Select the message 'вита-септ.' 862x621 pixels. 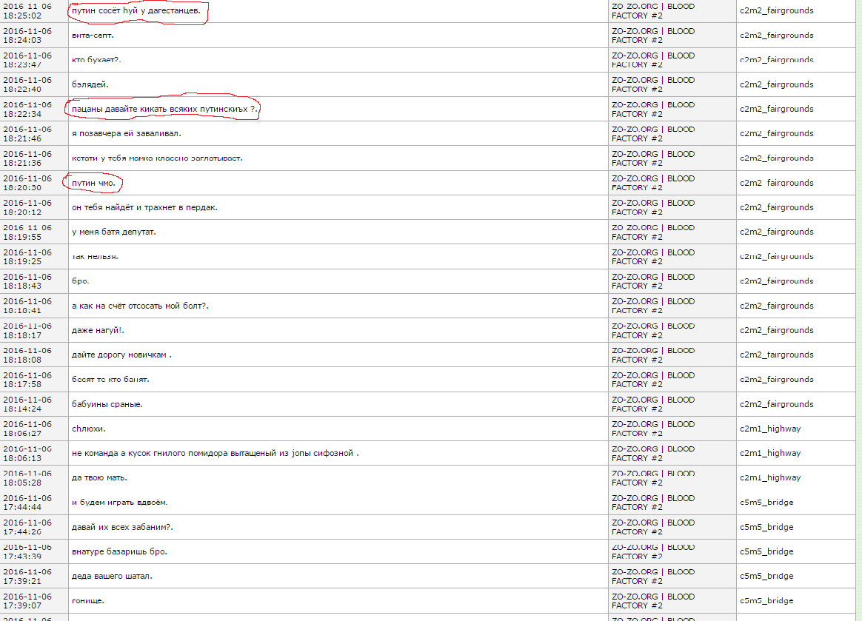93,36
